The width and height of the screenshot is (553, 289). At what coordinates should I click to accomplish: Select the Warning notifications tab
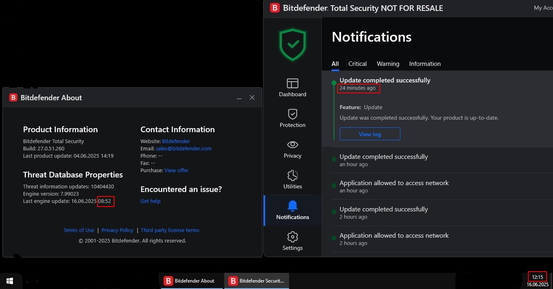point(388,64)
